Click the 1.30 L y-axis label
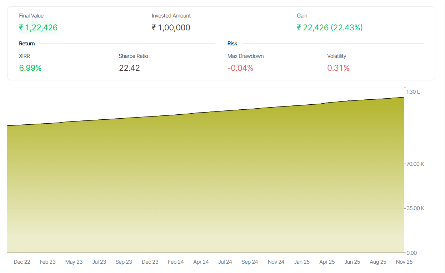The image size is (445, 273). [413, 92]
